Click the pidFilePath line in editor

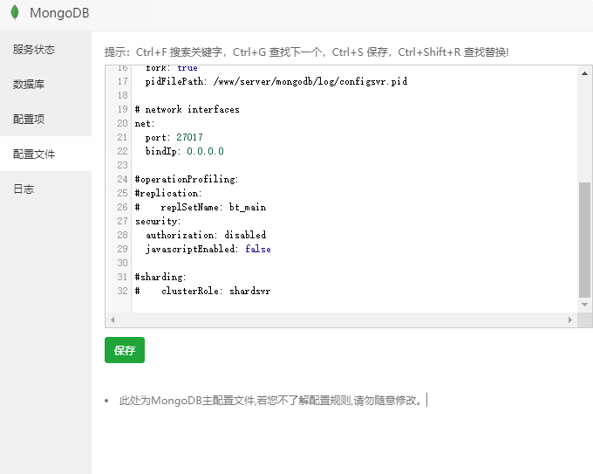(x=276, y=81)
